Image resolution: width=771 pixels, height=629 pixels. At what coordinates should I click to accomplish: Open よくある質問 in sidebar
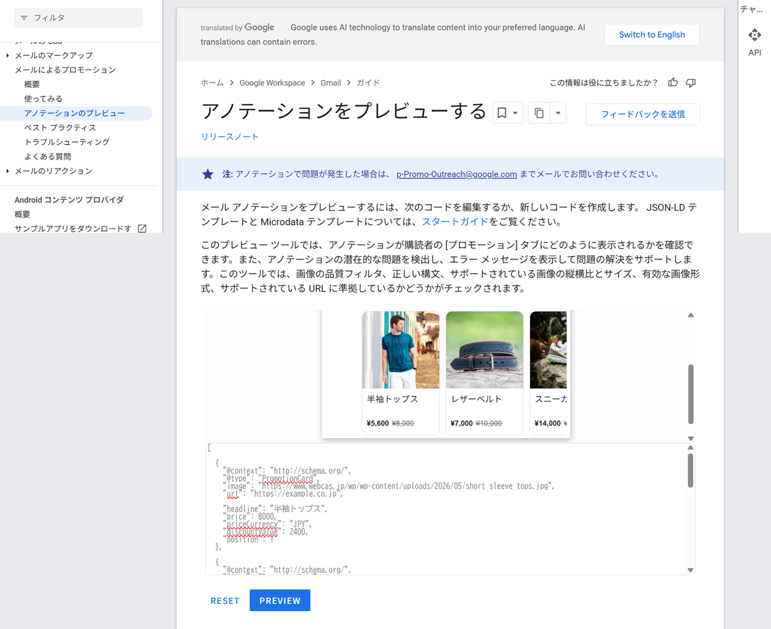pos(48,156)
